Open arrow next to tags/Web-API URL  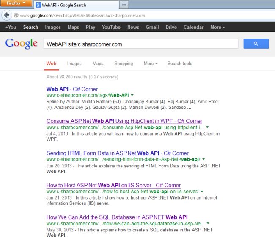(132, 95)
